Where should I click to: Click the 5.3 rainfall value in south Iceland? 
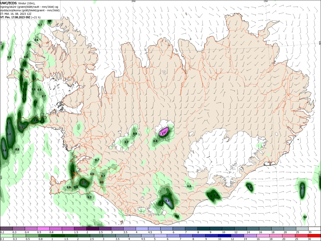click(167, 201)
